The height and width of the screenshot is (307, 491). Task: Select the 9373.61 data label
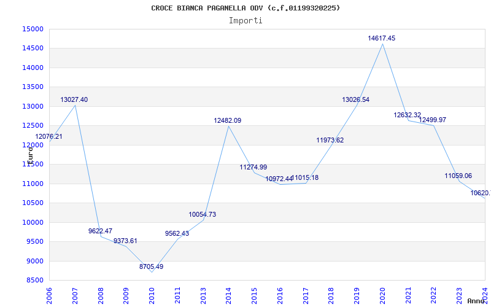pos(125,241)
